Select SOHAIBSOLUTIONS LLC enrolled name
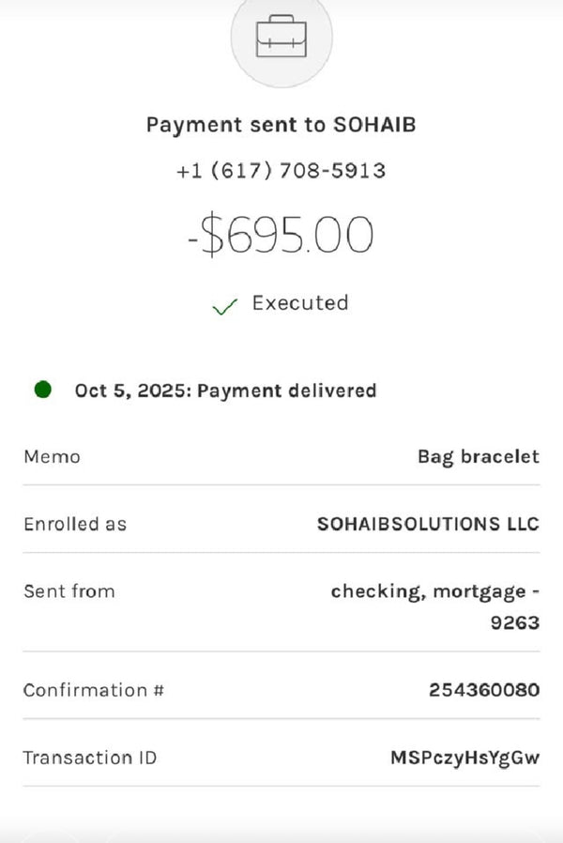563x843 pixels. pyautogui.click(x=428, y=524)
